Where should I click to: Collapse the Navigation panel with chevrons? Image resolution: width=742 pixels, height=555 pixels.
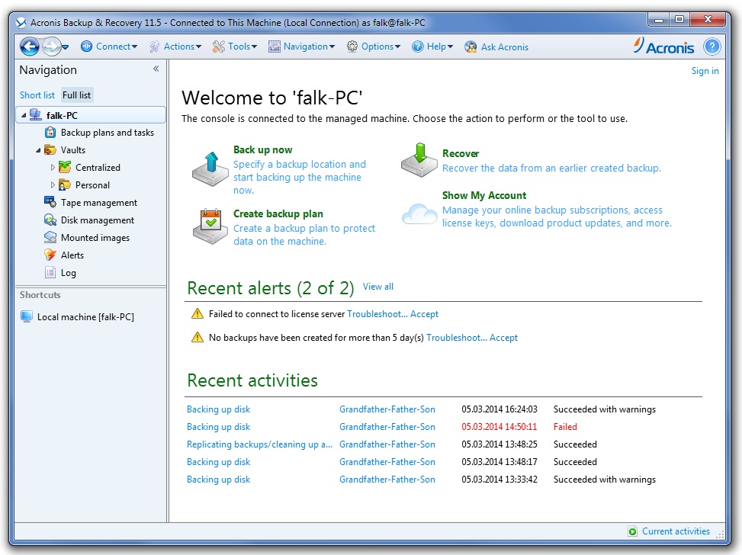click(x=156, y=69)
